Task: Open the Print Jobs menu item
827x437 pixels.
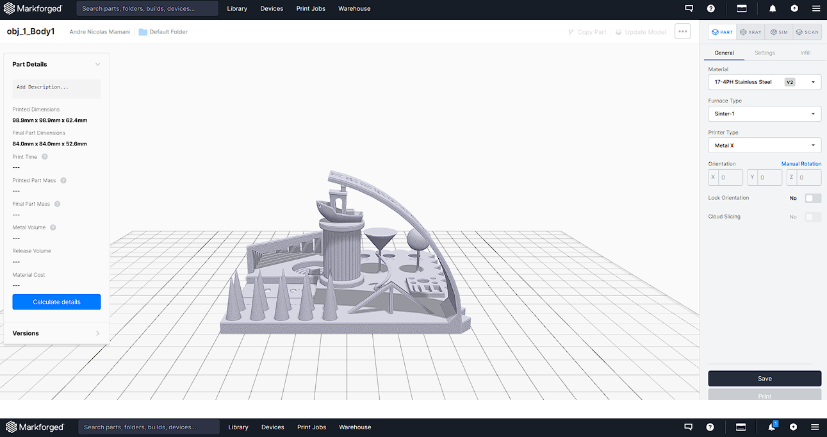Action: click(x=311, y=8)
